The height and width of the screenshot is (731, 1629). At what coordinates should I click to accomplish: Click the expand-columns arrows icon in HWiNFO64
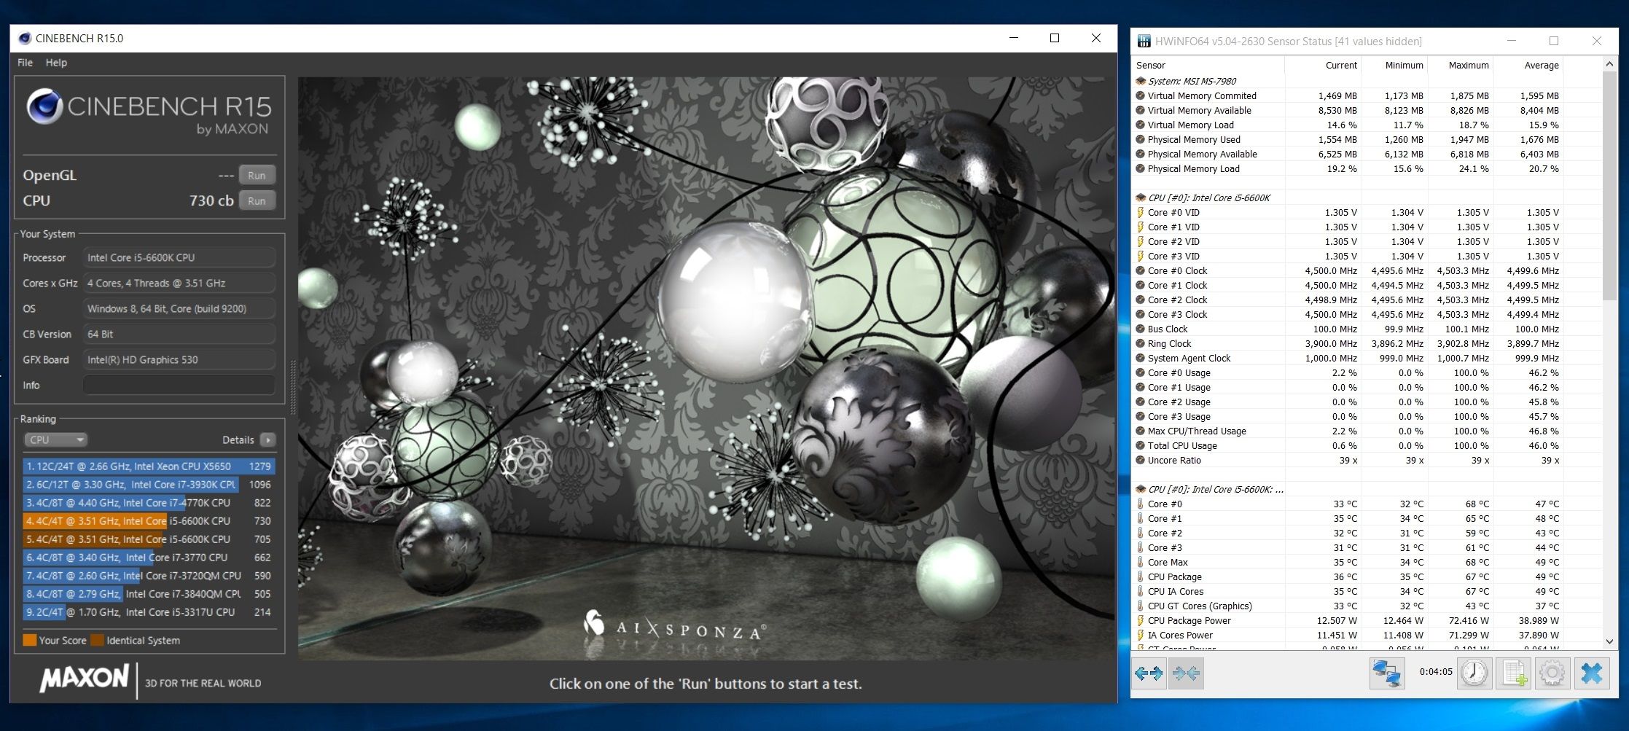[1149, 673]
